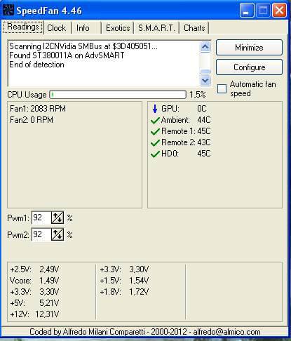Click the HD0 45C temperature reading
Image resolution: width=291 pixels, height=341 pixels.
186,154
